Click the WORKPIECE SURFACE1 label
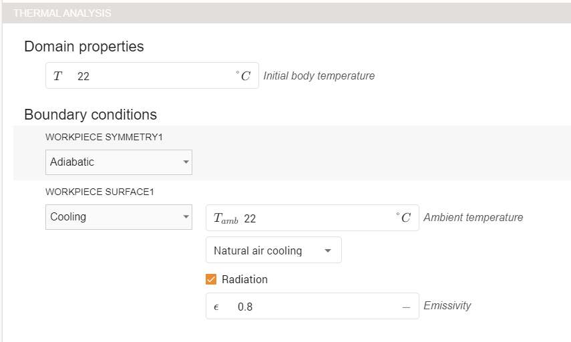Image resolution: width=571 pixels, height=342 pixels. point(100,192)
